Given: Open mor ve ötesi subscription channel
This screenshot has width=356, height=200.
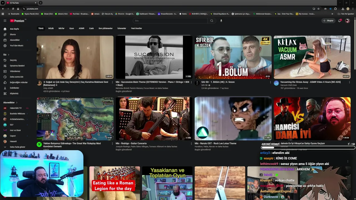Looking at the screenshot, I should 16,130.
